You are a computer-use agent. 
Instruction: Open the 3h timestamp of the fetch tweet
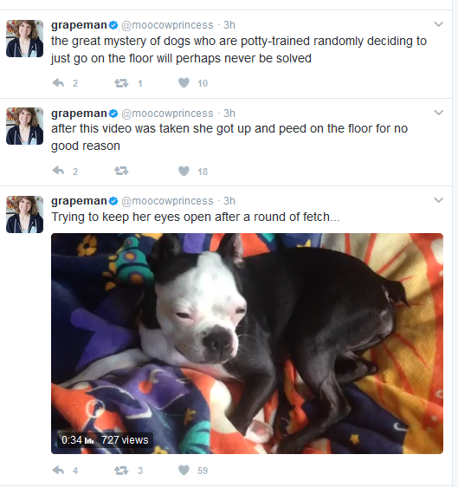(x=229, y=201)
